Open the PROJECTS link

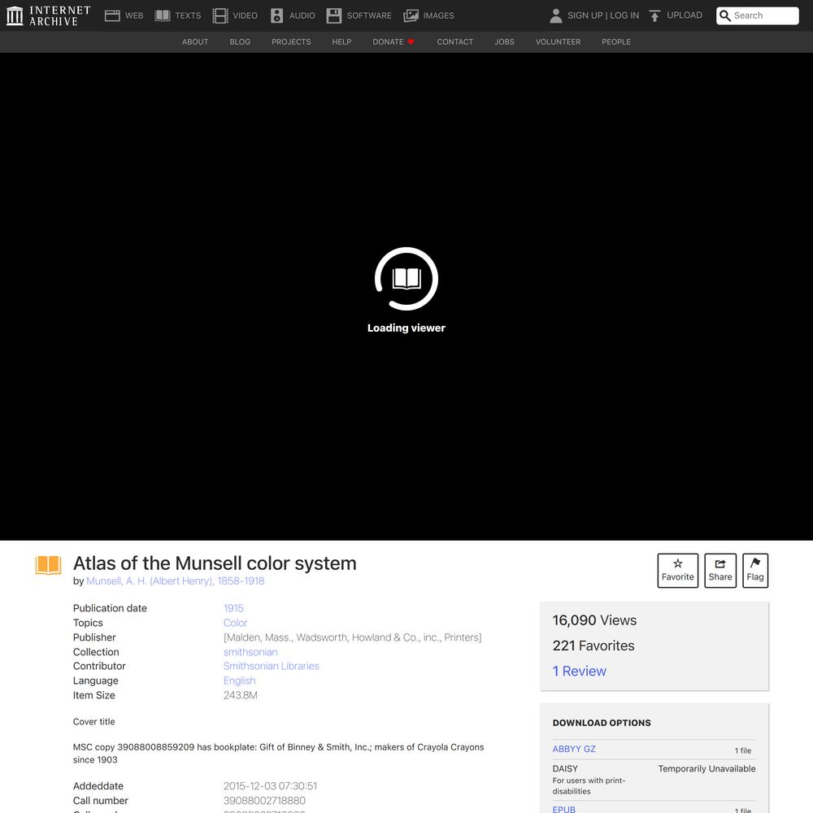click(x=291, y=42)
